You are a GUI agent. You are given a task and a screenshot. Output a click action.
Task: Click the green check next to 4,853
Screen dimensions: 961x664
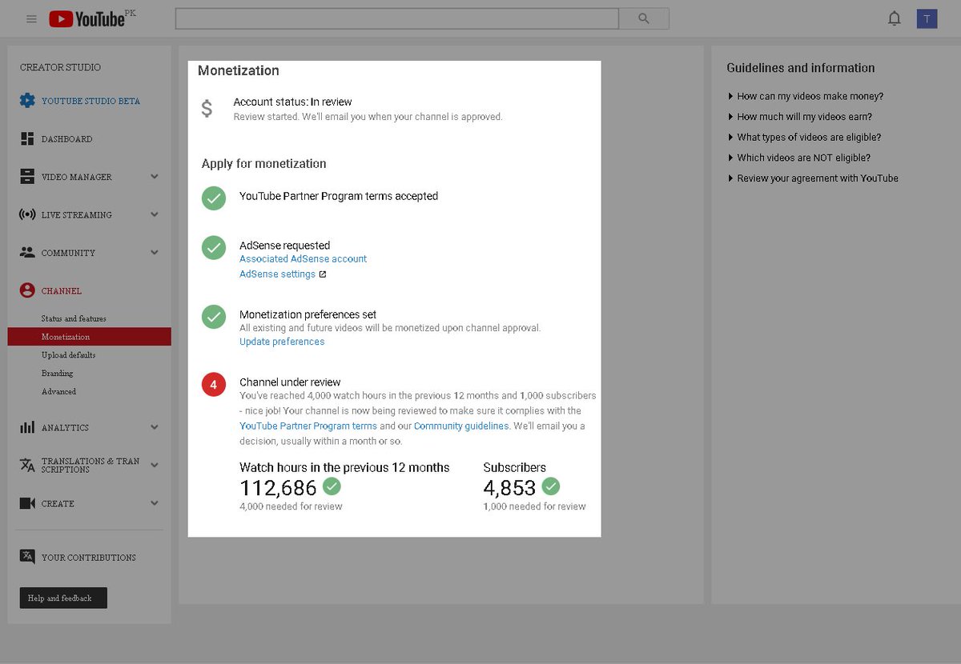point(550,486)
